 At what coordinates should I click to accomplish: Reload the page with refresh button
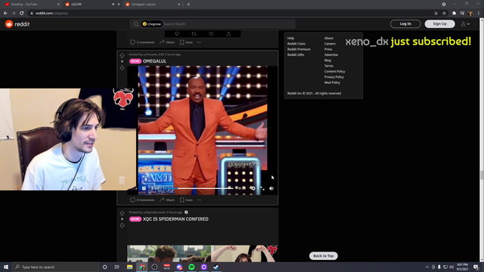click(x=22, y=14)
